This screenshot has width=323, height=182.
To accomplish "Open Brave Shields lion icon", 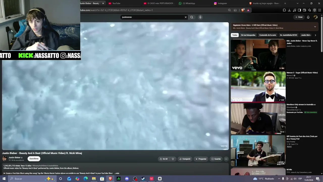I will [x=243, y=10].
